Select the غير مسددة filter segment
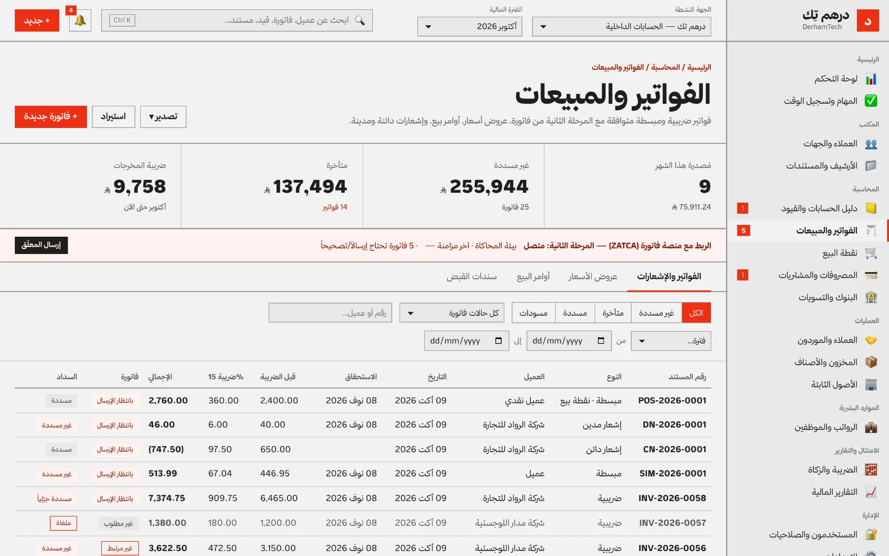889x556 pixels. (x=656, y=313)
